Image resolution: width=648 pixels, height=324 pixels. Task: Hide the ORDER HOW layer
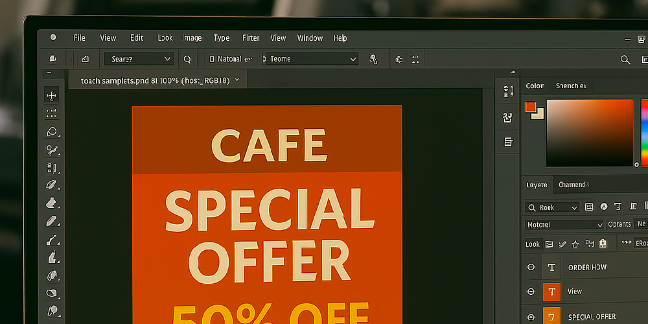click(531, 267)
